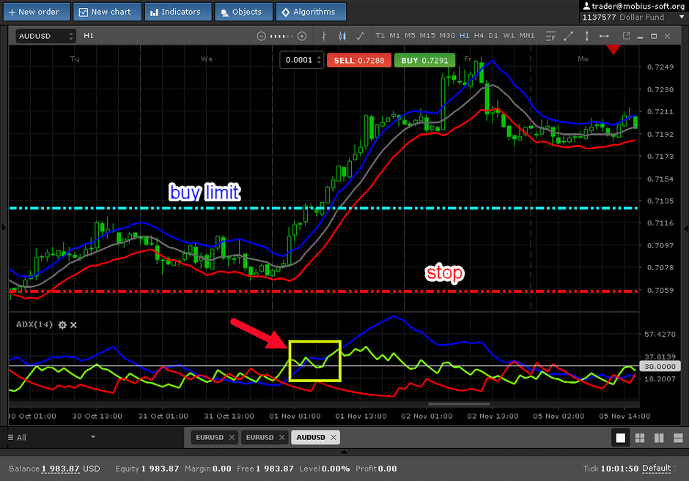Open the Default tick profile dropdown
Viewport: 689px width, 481px height.
pyautogui.click(x=659, y=469)
